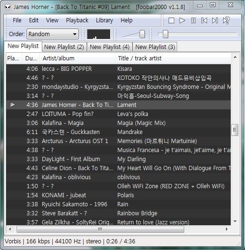
Task: Close the foobar2000 window
Action: click(x=230, y=5)
